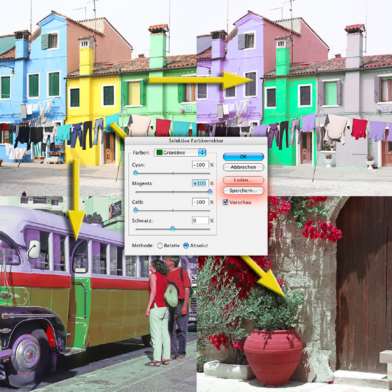Click the Schwarz value input field

(x=200, y=221)
